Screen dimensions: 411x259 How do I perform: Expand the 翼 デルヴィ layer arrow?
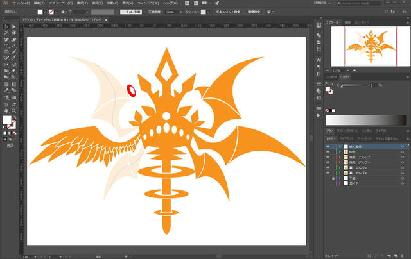pyautogui.click(x=340, y=173)
